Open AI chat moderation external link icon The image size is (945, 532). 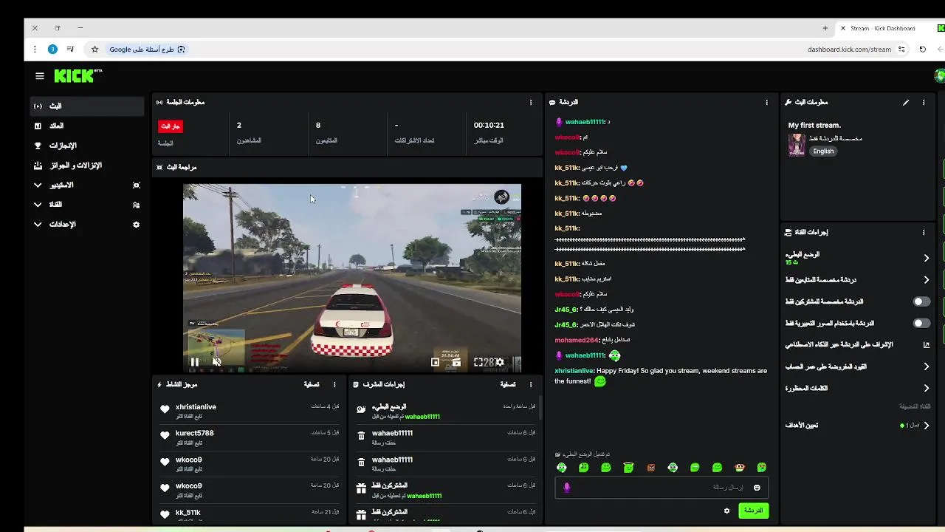tap(927, 345)
